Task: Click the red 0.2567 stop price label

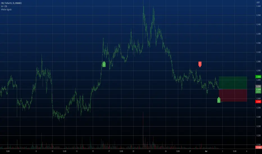Action: click(x=258, y=102)
